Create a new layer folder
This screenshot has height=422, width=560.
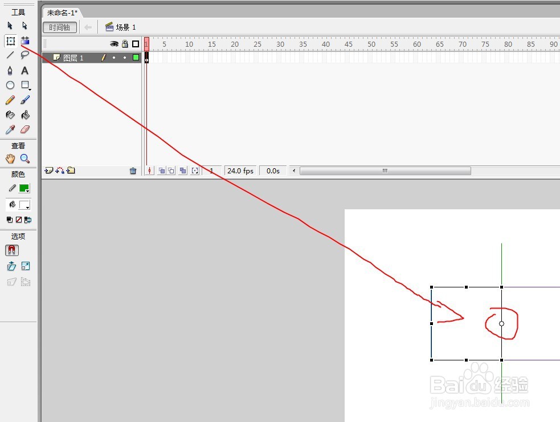coord(71,171)
